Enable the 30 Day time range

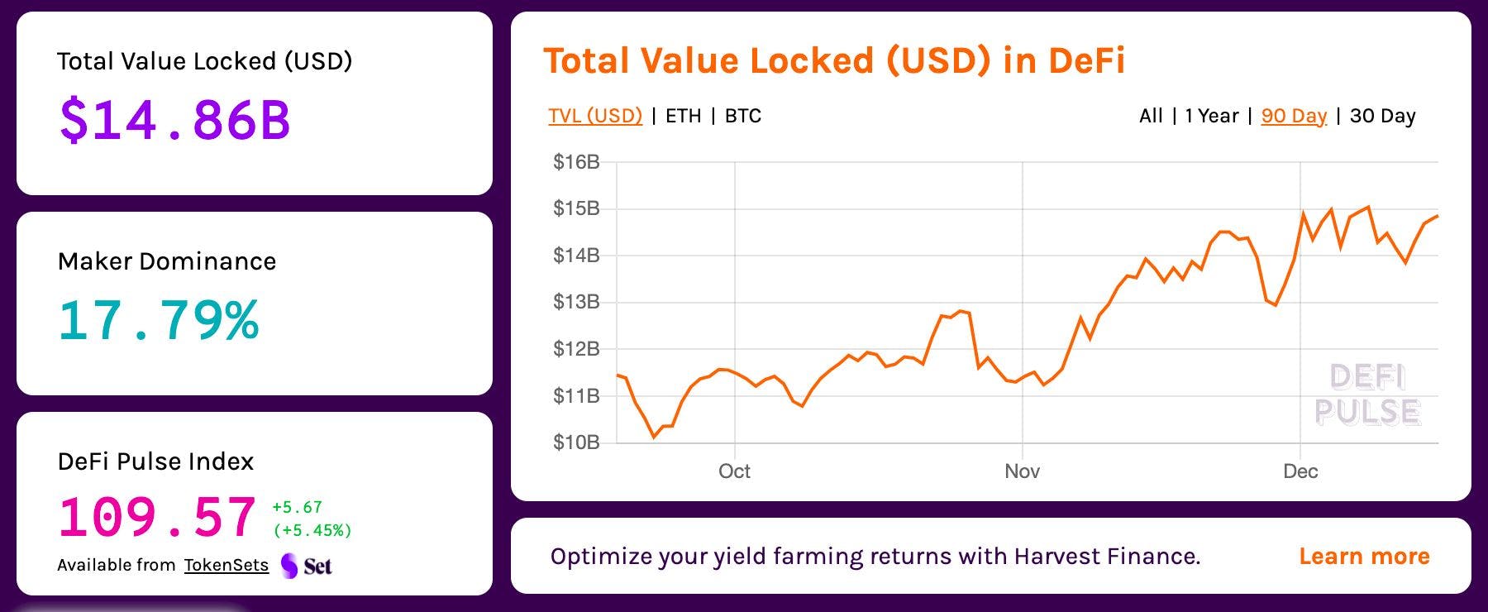coord(1381,117)
